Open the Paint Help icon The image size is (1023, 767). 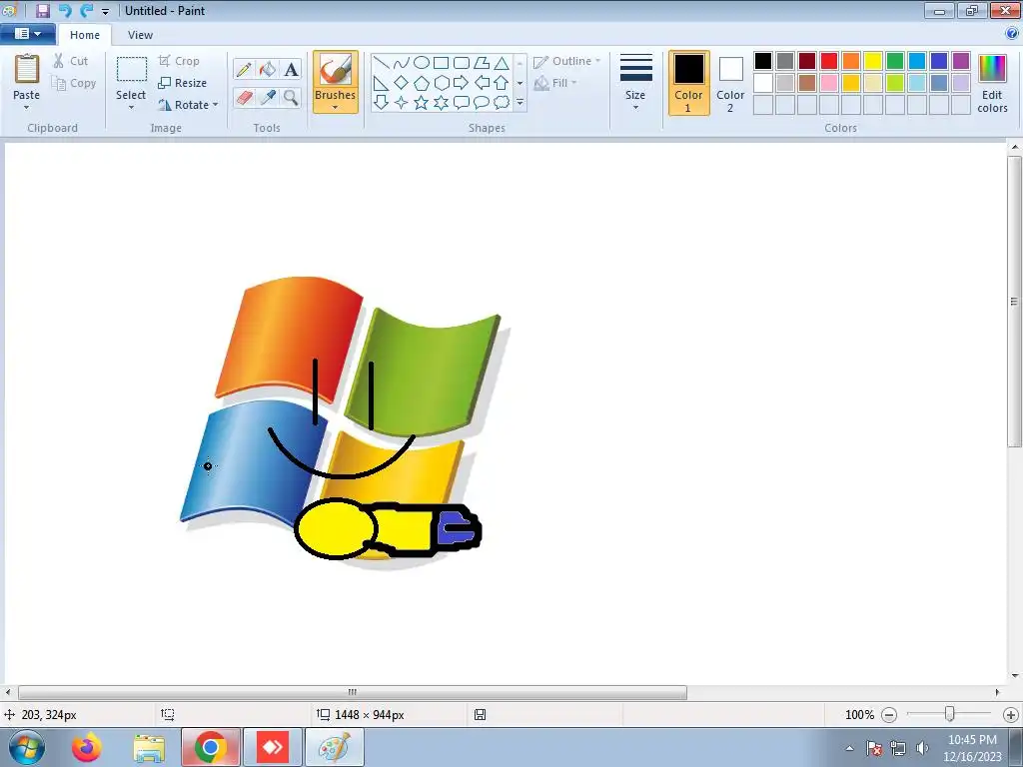click(1012, 34)
